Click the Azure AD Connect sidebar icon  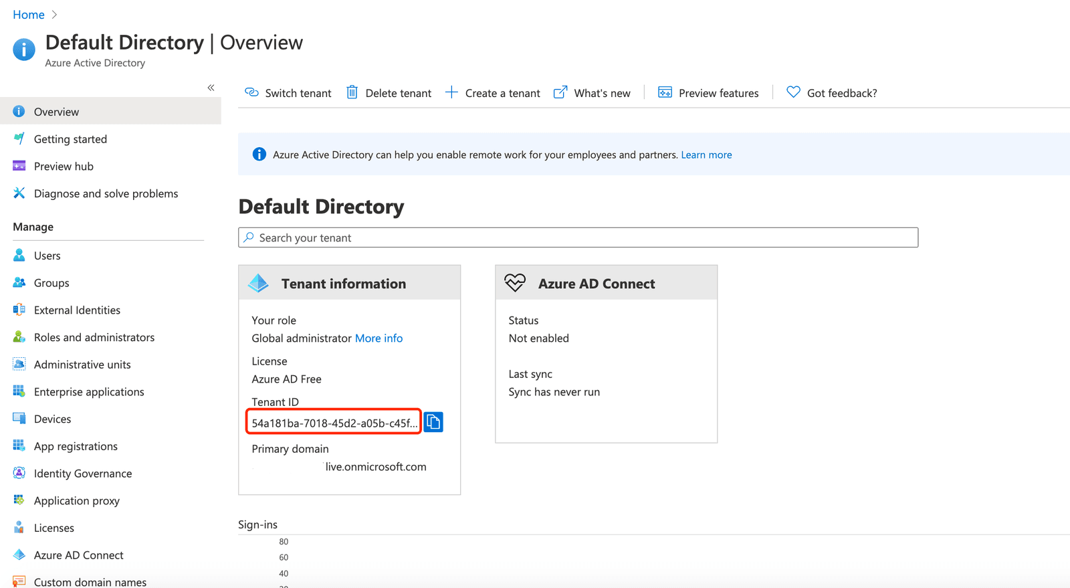pos(19,555)
